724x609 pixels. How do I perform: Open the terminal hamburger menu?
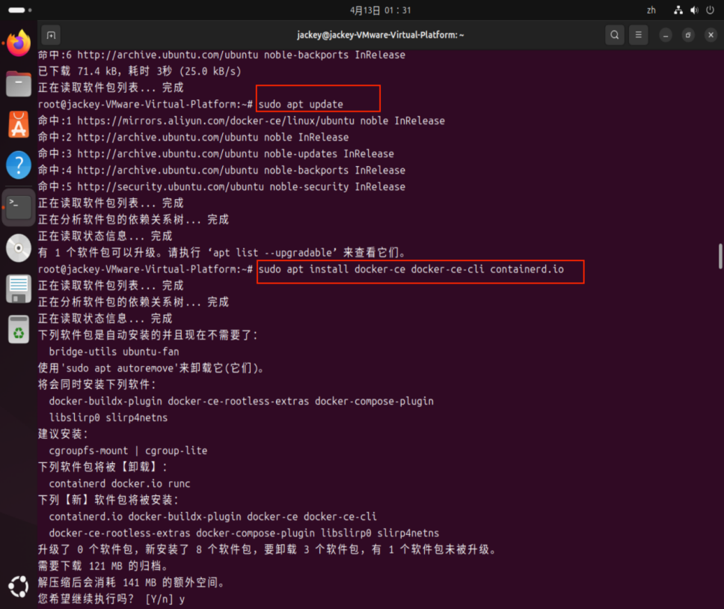tap(639, 35)
